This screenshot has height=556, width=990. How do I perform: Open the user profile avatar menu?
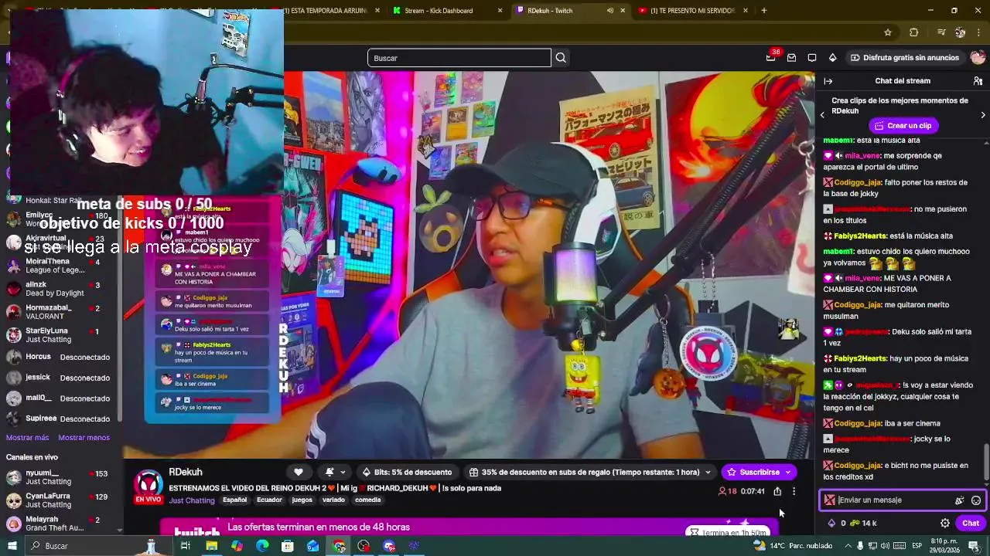pyautogui.click(x=978, y=58)
